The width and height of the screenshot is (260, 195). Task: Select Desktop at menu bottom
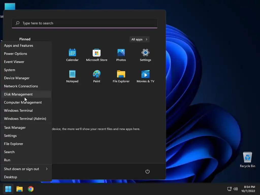pyautogui.click(x=26, y=177)
